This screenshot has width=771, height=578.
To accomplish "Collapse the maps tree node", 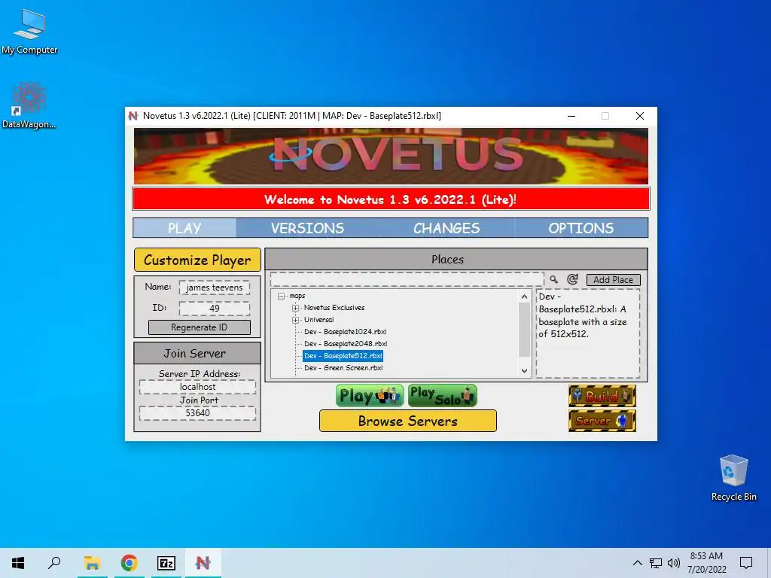I will 282,296.
